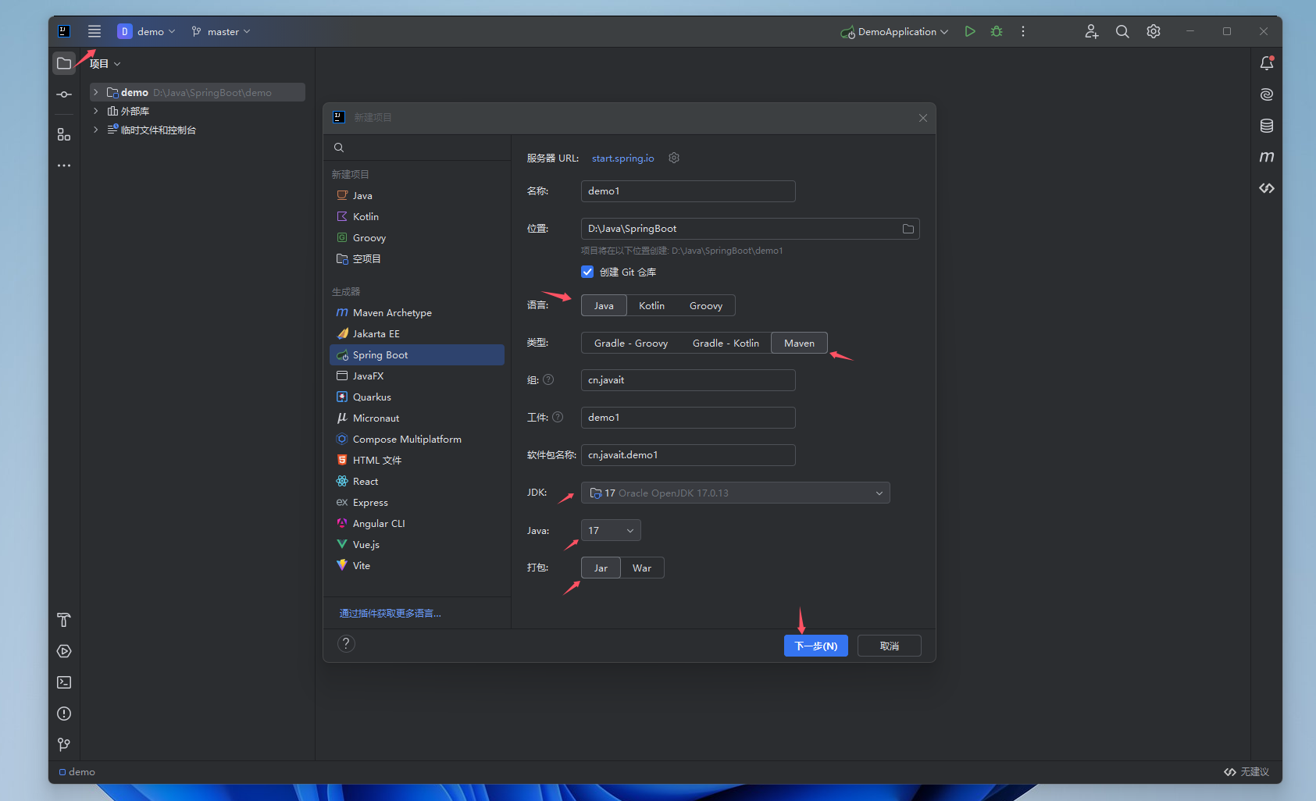This screenshot has width=1316, height=801.
Task: Open the DemoApplication run configuration dropdown
Action: coord(895,31)
